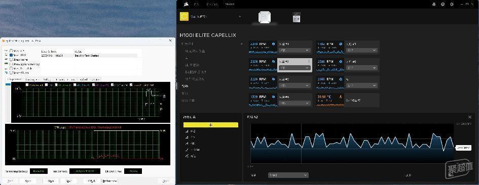This screenshot has width=479, height=185.
Task: Click gear icon on 1339 RPM fan tile
Action: point(273,97)
